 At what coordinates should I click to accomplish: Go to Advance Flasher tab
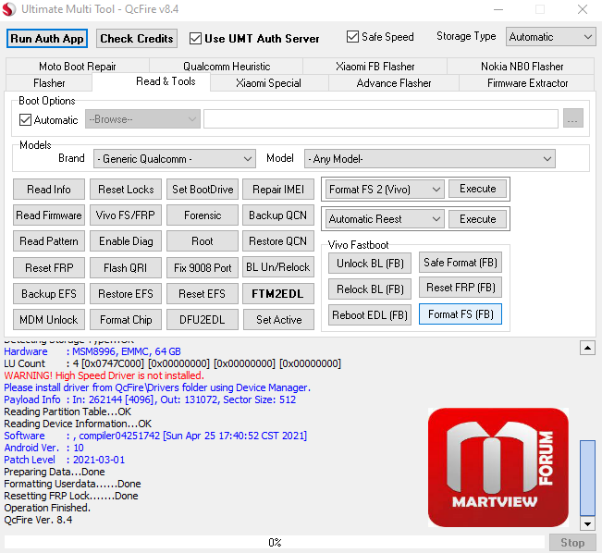click(x=394, y=83)
